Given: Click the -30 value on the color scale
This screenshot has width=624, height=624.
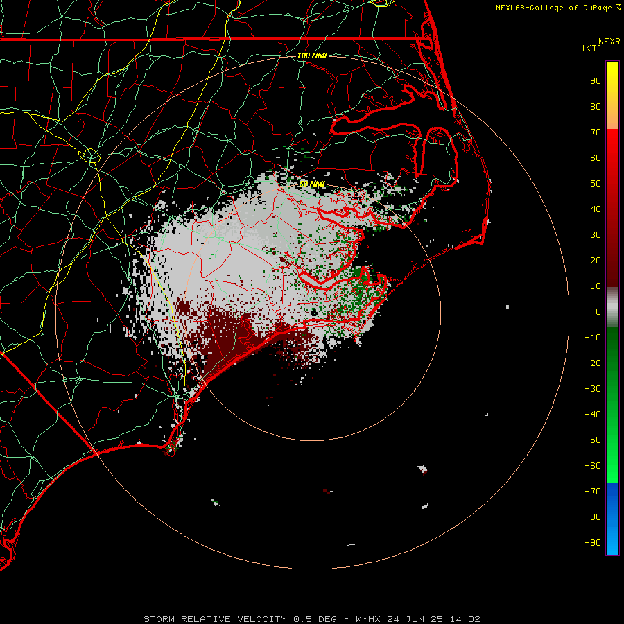Looking at the screenshot, I should coord(593,389).
